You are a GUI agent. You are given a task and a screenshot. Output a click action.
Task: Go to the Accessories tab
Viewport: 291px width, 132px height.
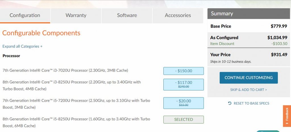click(x=178, y=16)
